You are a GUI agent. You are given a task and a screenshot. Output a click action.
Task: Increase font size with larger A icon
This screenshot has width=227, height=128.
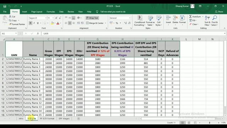56,18
